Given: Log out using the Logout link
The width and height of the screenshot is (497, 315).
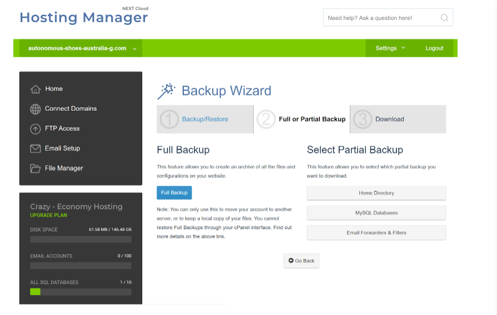Looking at the screenshot, I should (x=434, y=48).
